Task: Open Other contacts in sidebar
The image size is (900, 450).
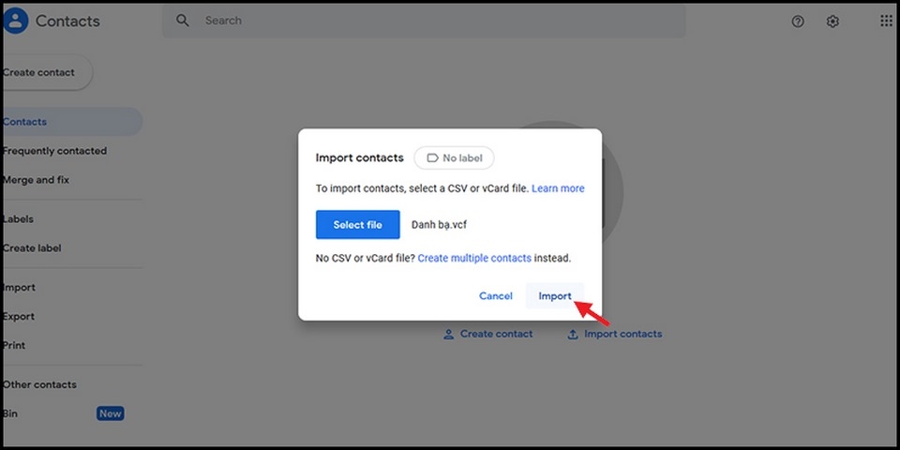Action: 39,384
